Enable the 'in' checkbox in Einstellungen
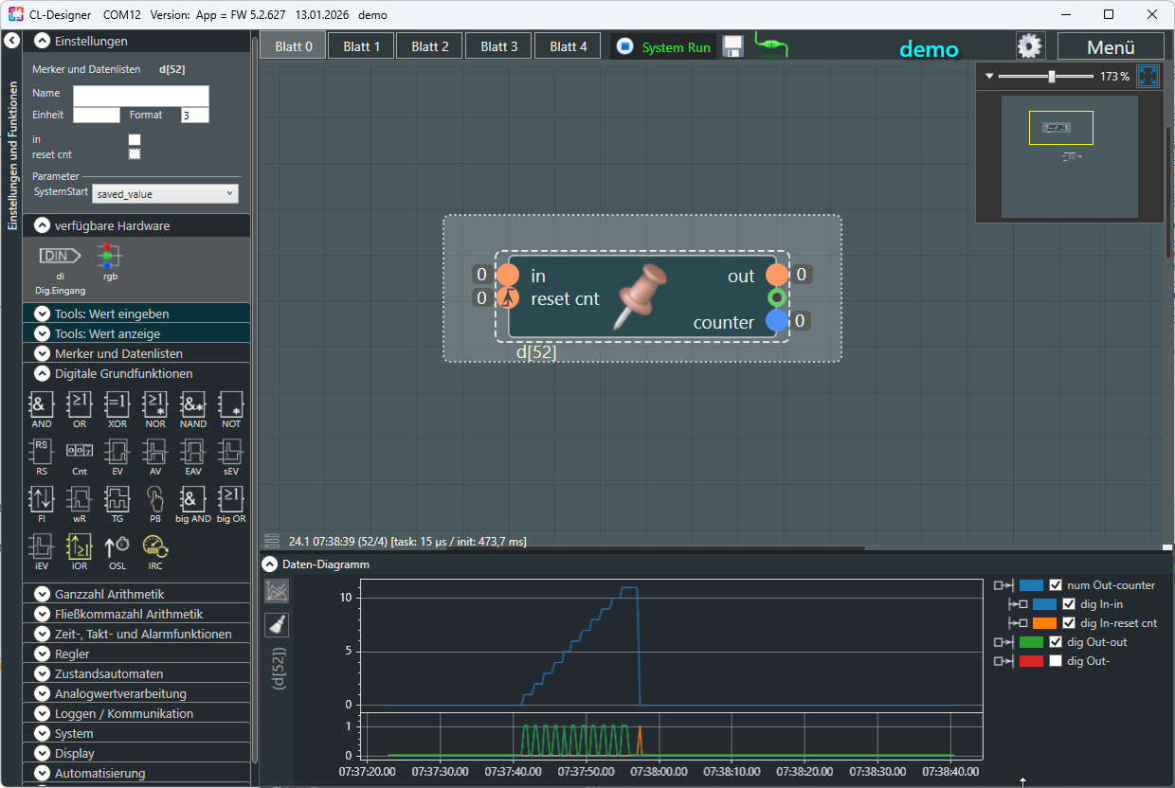Image resolution: width=1175 pixels, height=788 pixels. pyautogui.click(x=135, y=139)
